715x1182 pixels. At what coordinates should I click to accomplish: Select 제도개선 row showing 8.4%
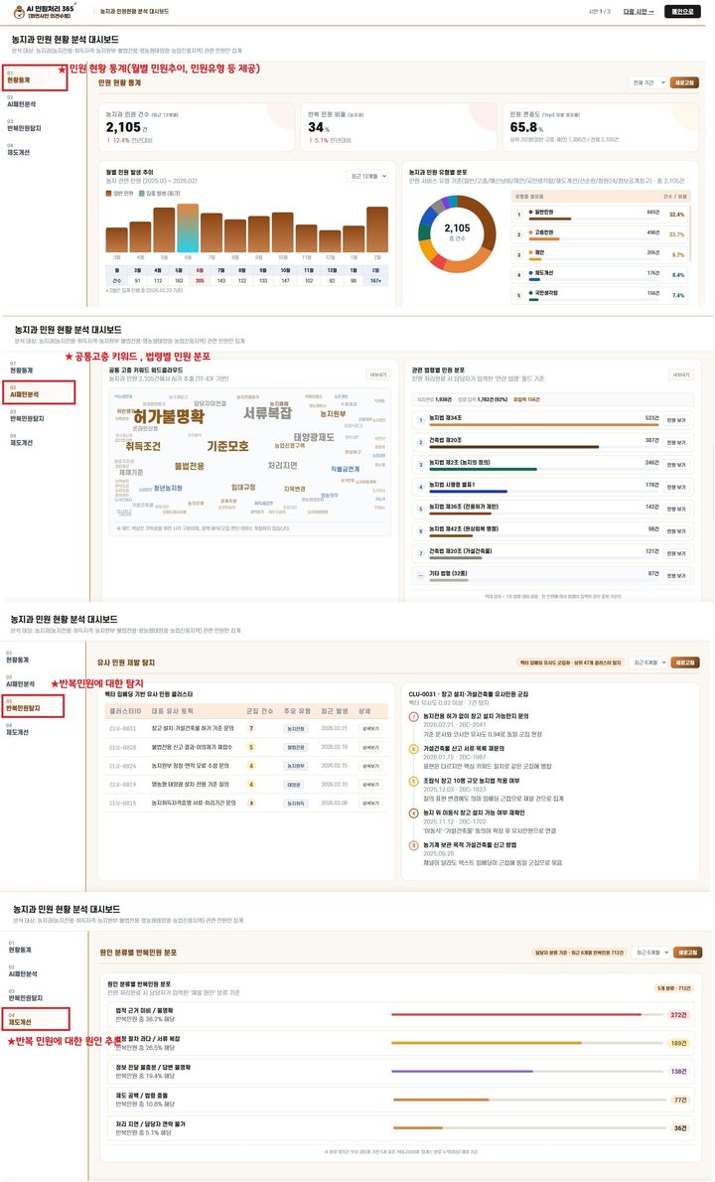tap(601, 274)
